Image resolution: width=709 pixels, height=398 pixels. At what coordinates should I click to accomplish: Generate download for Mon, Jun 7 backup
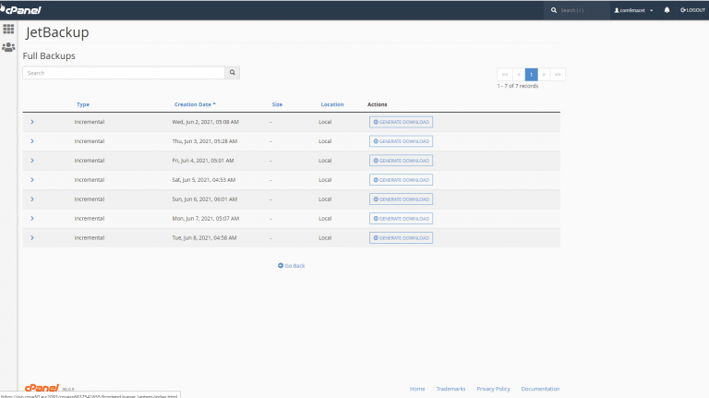pyautogui.click(x=401, y=218)
